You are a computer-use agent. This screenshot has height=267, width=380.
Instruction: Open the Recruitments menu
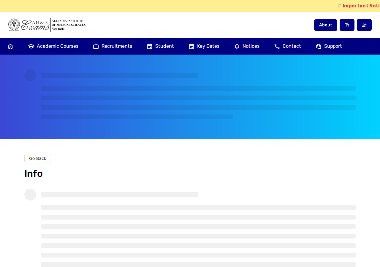coord(113,46)
